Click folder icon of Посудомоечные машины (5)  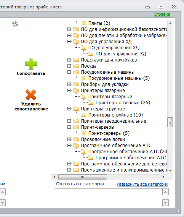(83, 78)
